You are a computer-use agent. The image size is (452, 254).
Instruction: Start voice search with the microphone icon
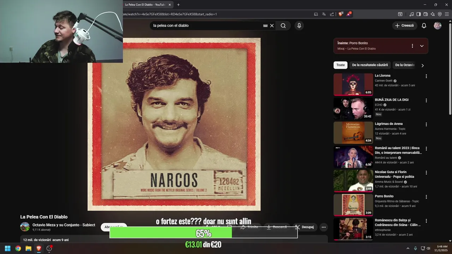click(x=299, y=25)
